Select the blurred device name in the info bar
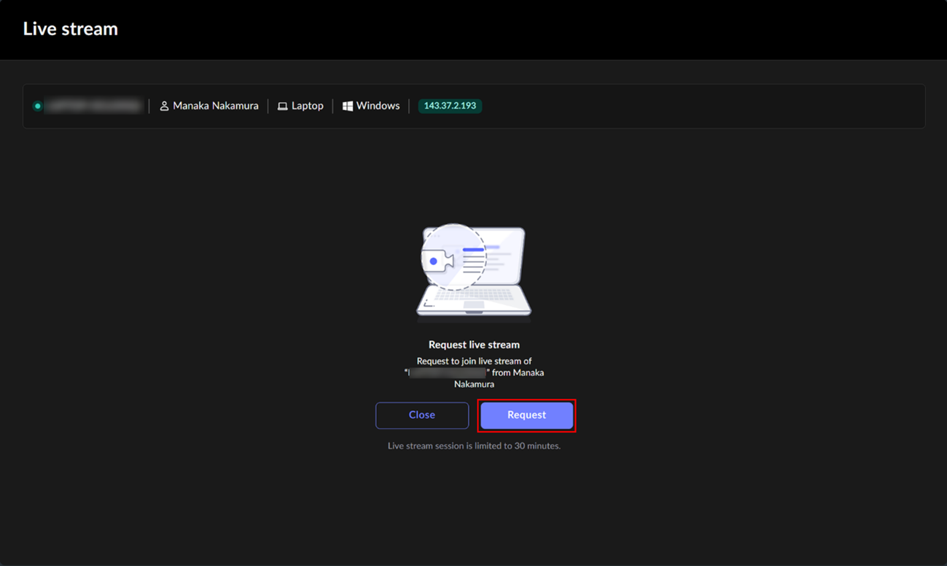 (93, 106)
